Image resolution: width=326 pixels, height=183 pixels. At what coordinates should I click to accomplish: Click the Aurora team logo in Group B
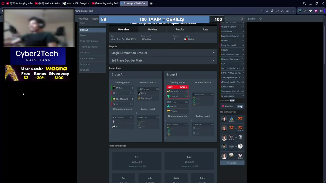point(168,106)
